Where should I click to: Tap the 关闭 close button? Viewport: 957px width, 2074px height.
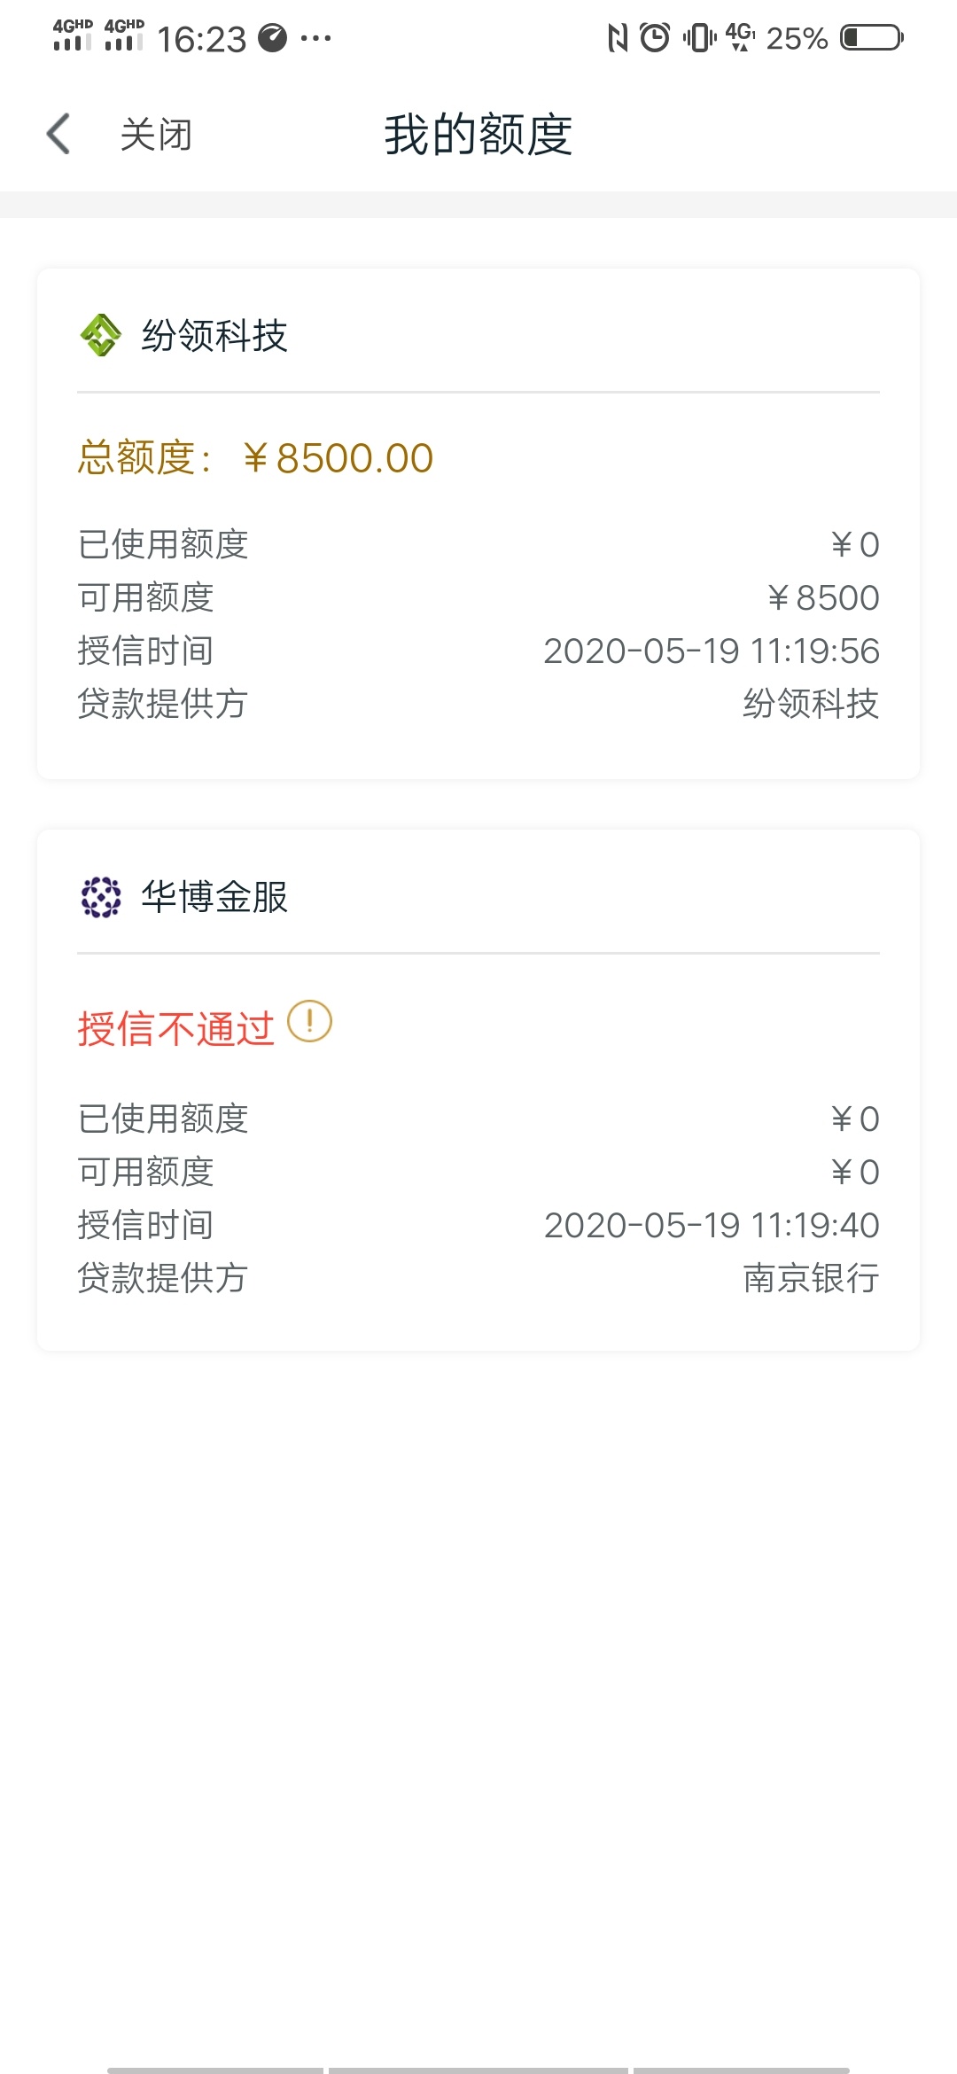pyautogui.click(x=156, y=135)
